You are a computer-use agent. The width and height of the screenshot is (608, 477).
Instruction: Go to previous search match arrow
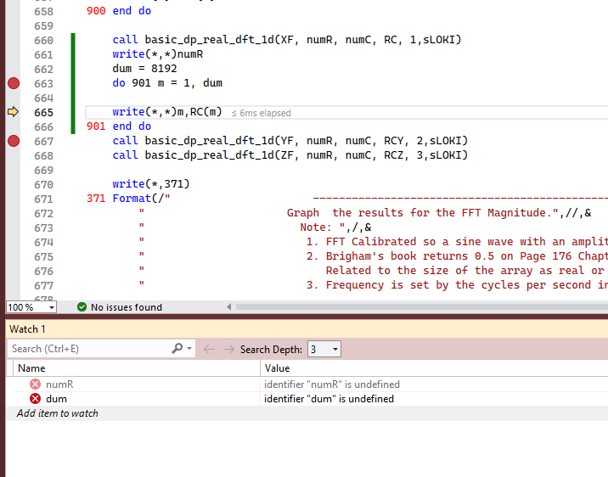tap(210, 349)
